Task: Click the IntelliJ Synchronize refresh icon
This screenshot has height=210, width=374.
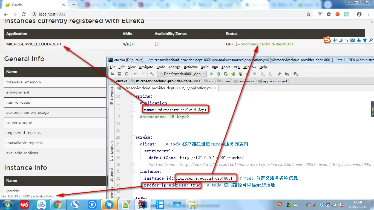Action: (126, 74)
